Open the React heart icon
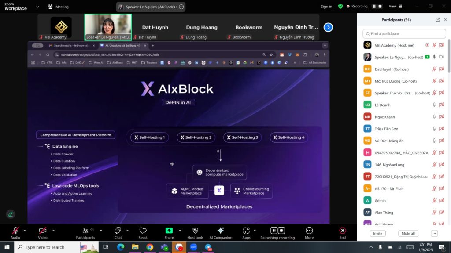This screenshot has width=451, height=253. point(143,231)
